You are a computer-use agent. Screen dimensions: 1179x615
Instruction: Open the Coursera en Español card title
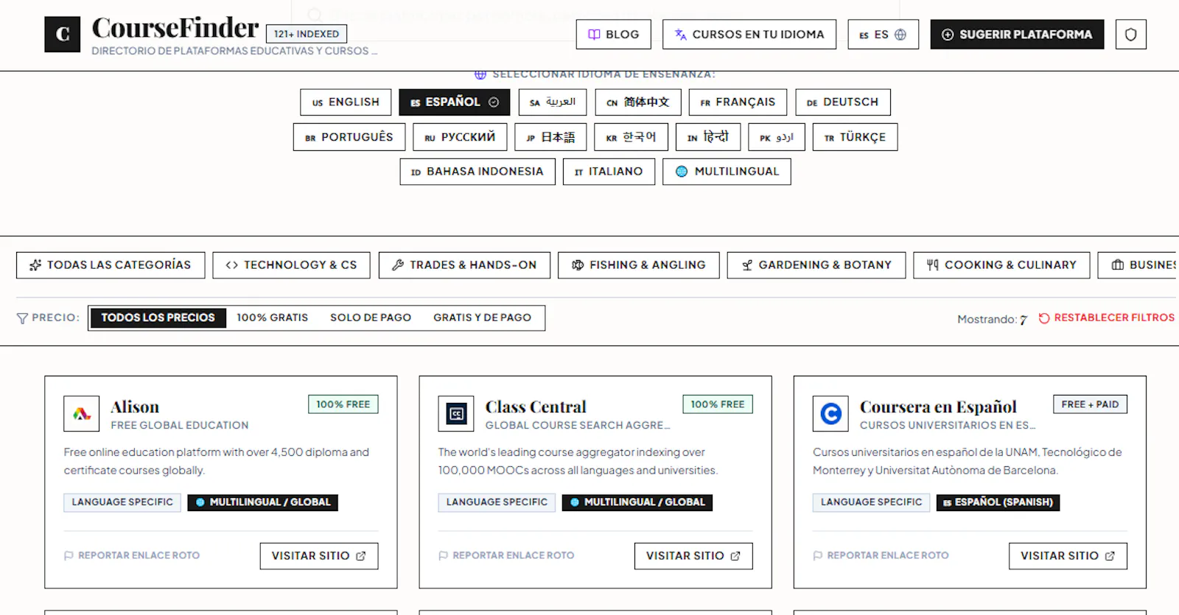(938, 407)
